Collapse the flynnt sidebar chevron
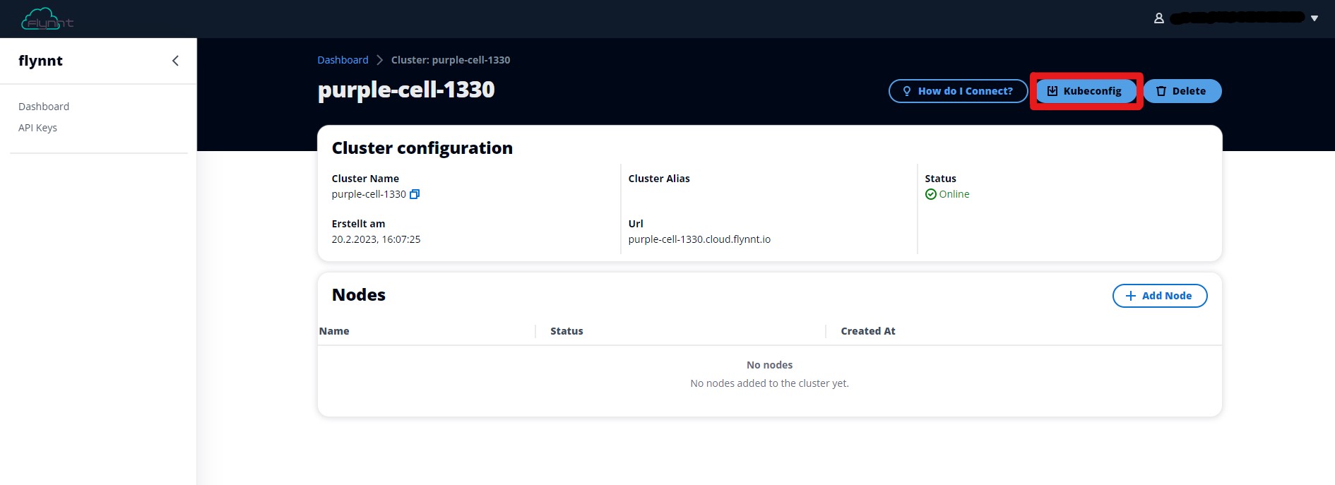Screen dimensions: 1335x485 pyautogui.click(x=175, y=61)
